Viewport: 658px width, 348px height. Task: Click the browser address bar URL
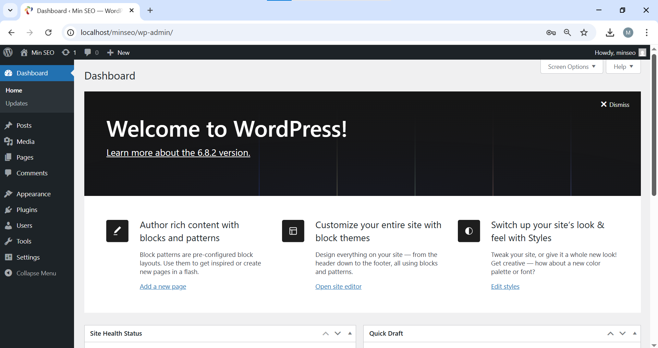coord(127,33)
